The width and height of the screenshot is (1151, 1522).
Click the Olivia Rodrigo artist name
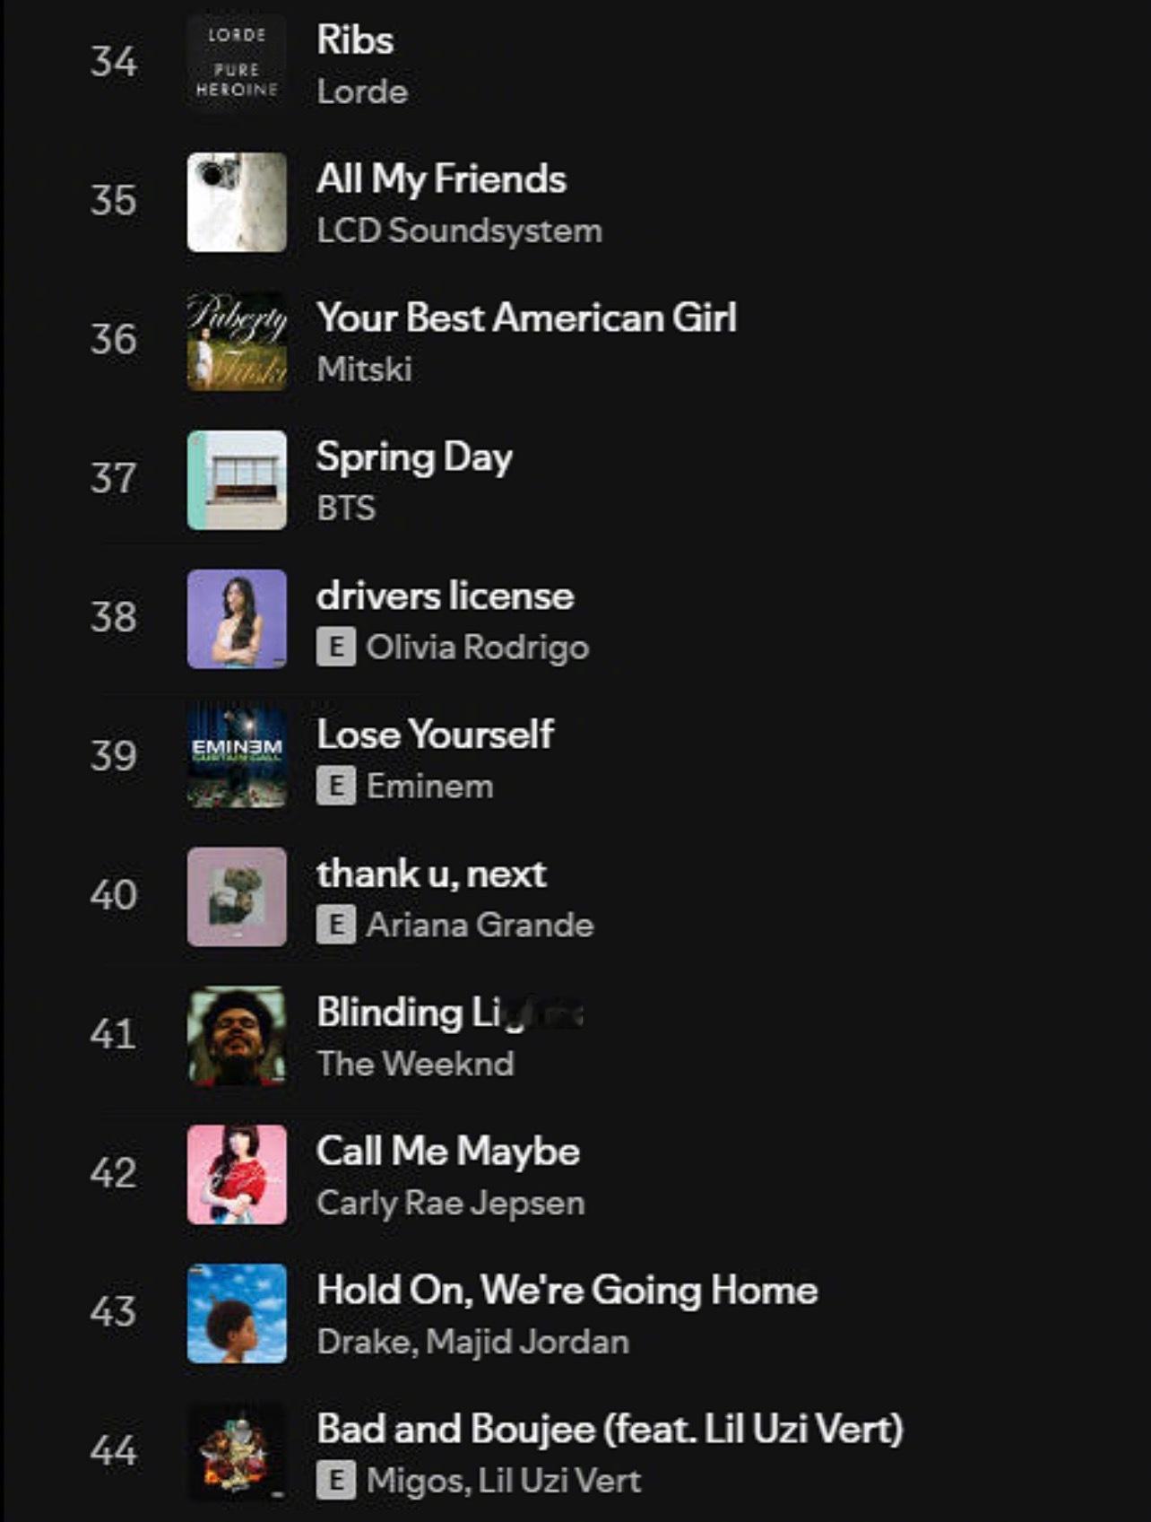tap(477, 648)
